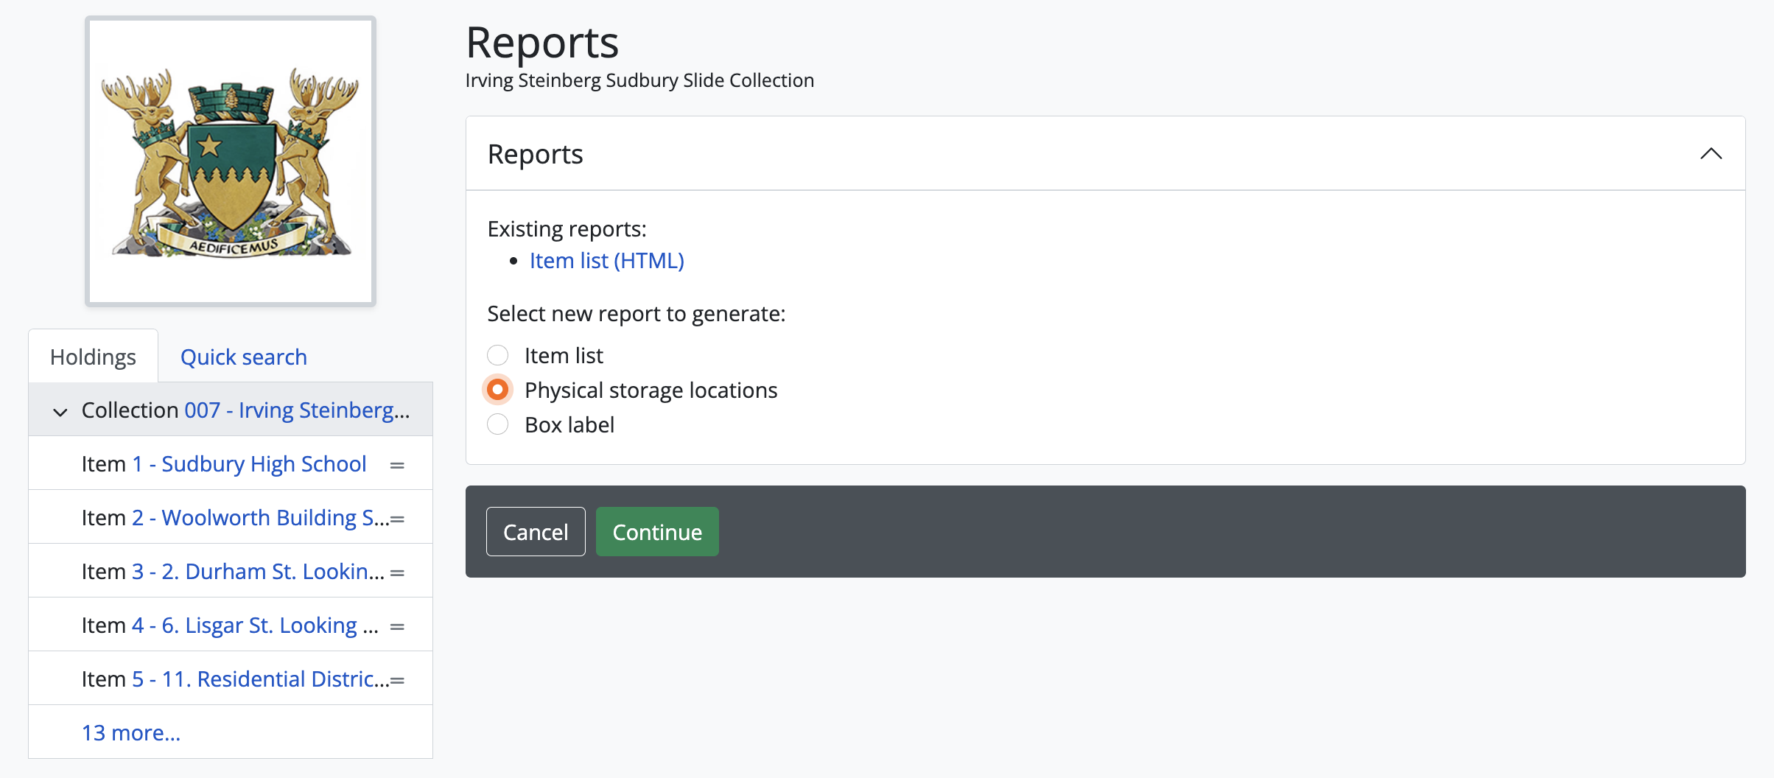Choose the Box label radio option
Screen dimensions: 1774x778
click(498, 424)
